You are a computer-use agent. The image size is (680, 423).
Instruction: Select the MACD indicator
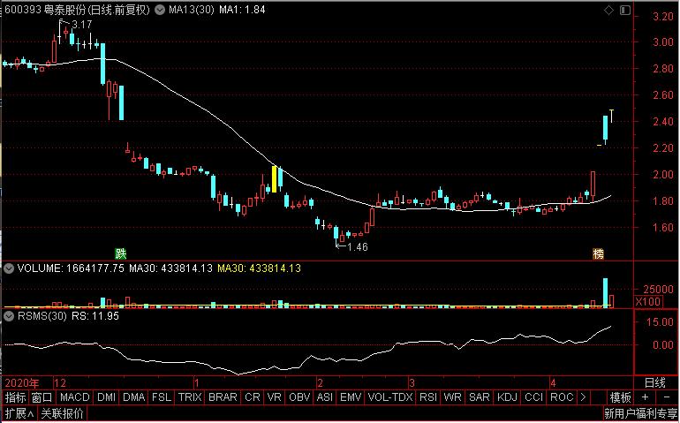click(x=74, y=397)
